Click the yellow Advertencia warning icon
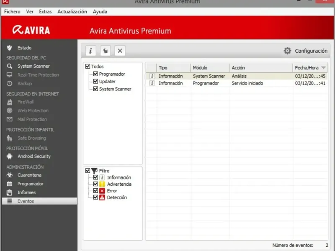The image size is (335, 251). 102,184
